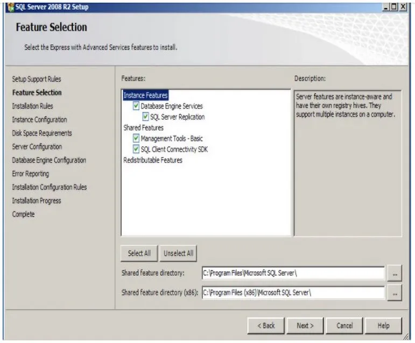This screenshot has height=343, width=415.
Task: Click the Complete step in sidebar
Action: [x=23, y=214]
